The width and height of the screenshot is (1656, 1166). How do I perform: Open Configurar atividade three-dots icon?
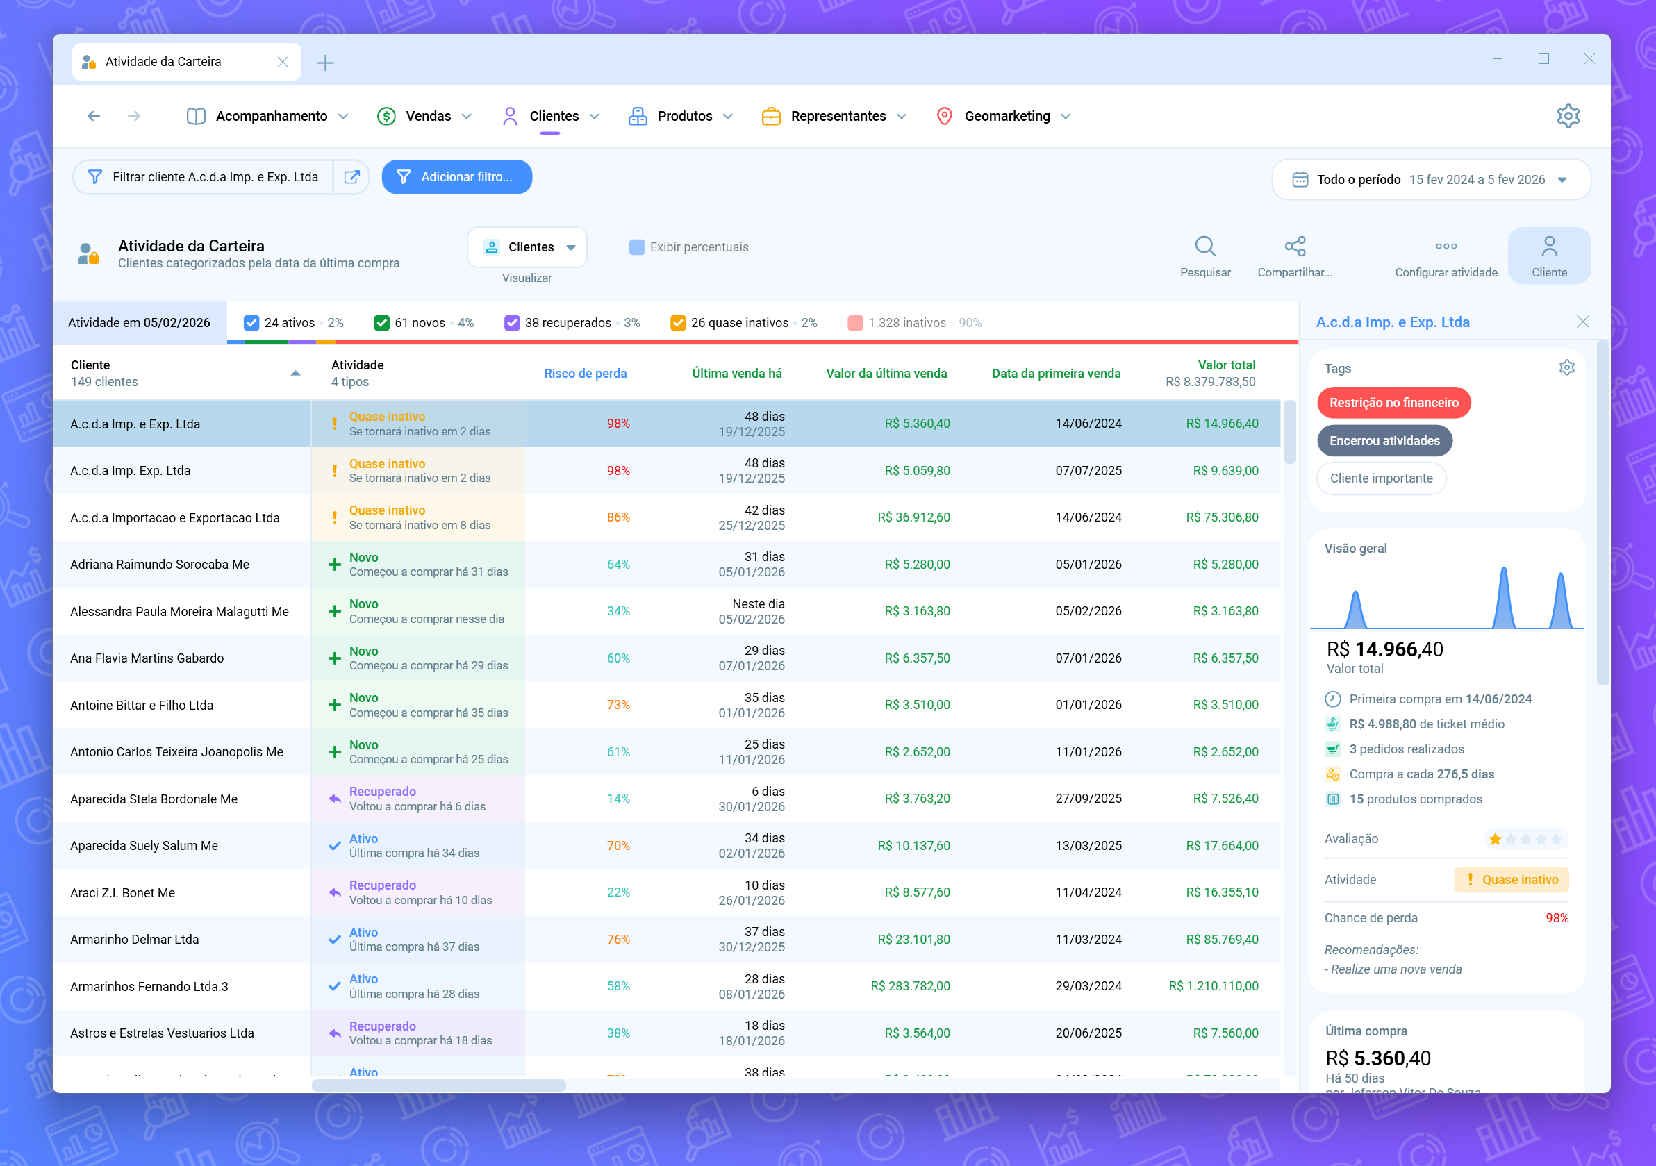coord(1446,247)
